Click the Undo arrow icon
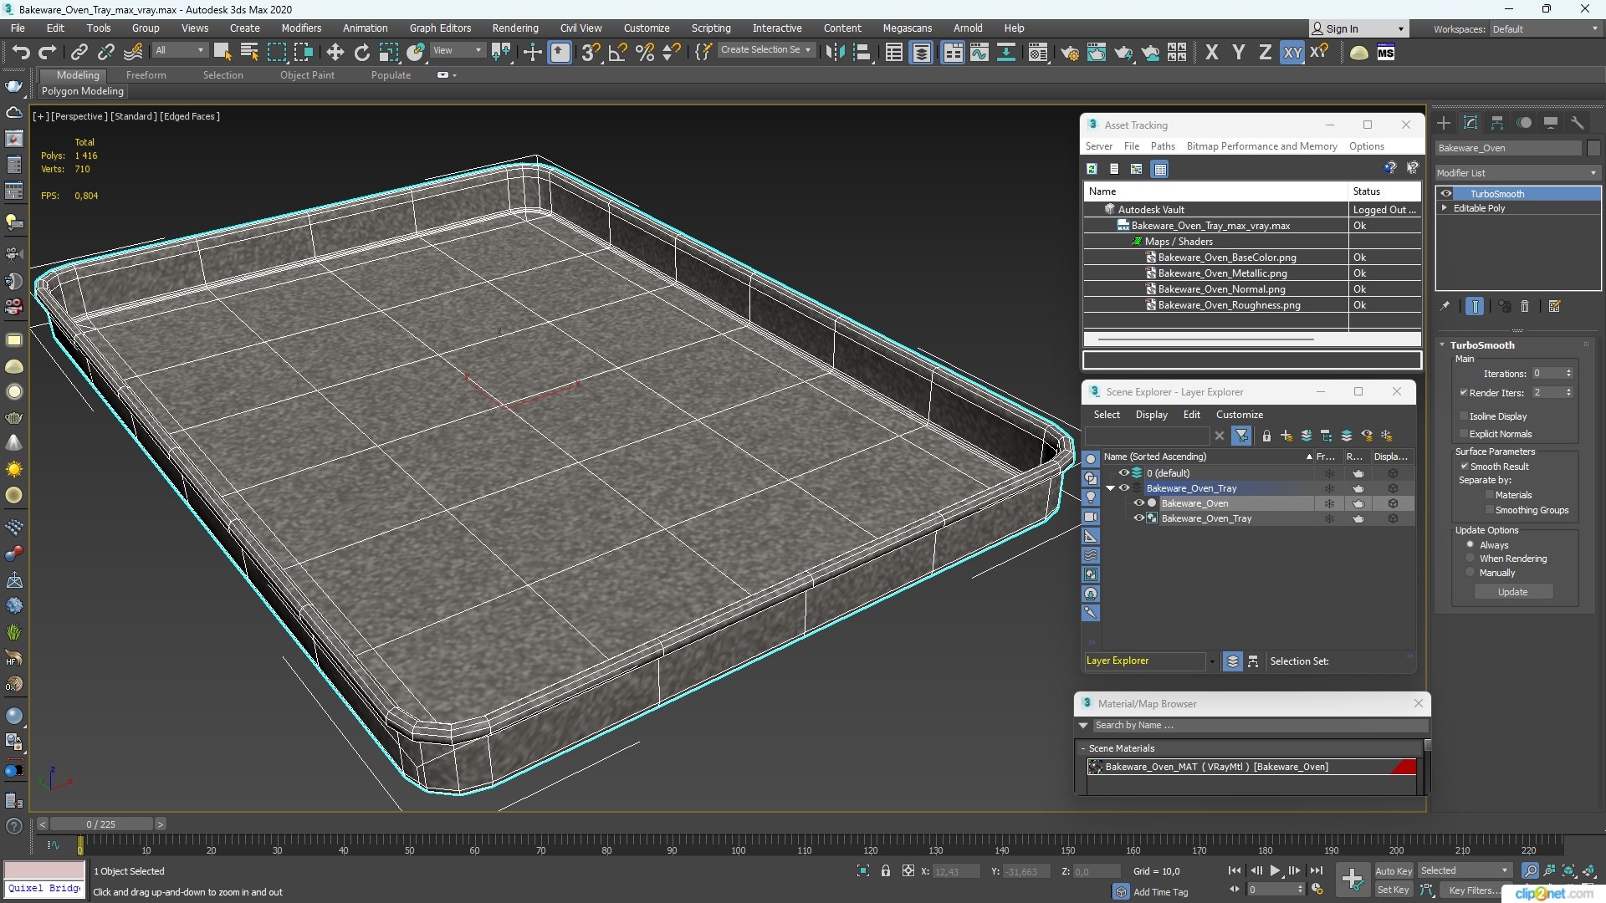Image resolution: width=1606 pixels, height=903 pixels. (x=20, y=53)
